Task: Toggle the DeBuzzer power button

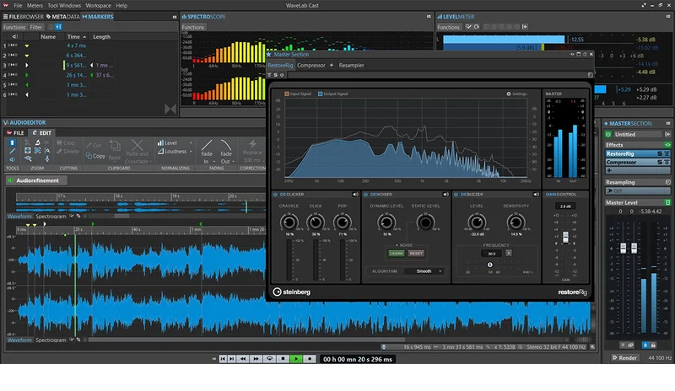Action: pos(456,195)
